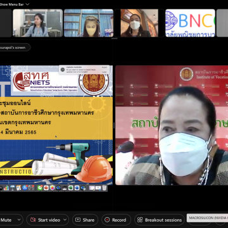Expand the Mute audio options arrow
Image resolution: width=228 pixels, height=228 pixels.
(19, 220)
